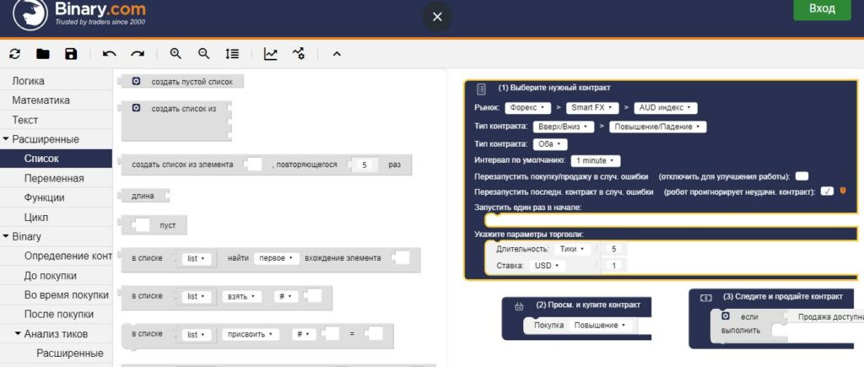The height and width of the screenshot is (367, 864).
Task: Click the Ставка amount field with value 1
Action: coord(613,266)
